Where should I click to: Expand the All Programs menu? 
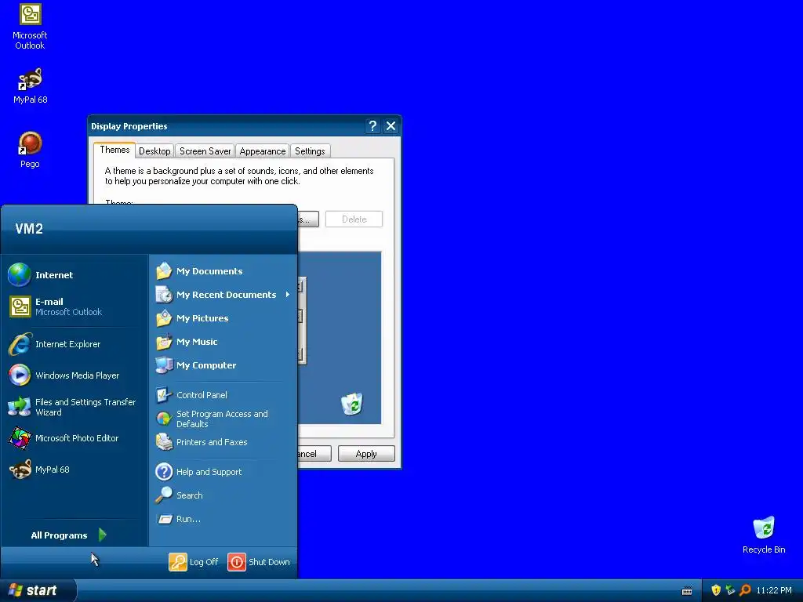69,535
